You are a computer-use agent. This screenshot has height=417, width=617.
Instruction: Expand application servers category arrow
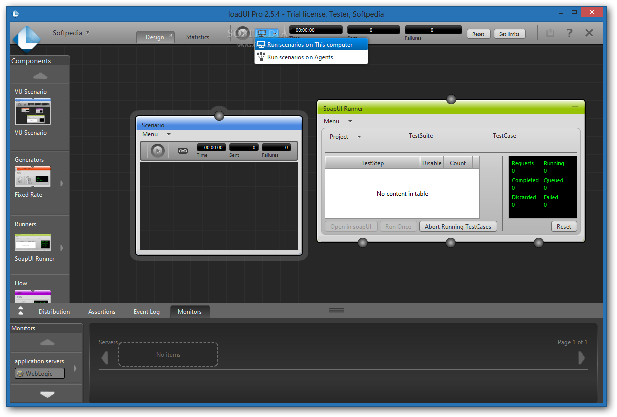75,368
